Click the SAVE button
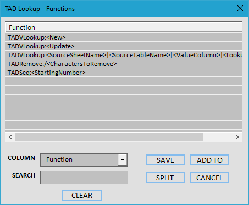Viewport: 249px width, 205px height. pyautogui.click(x=165, y=160)
